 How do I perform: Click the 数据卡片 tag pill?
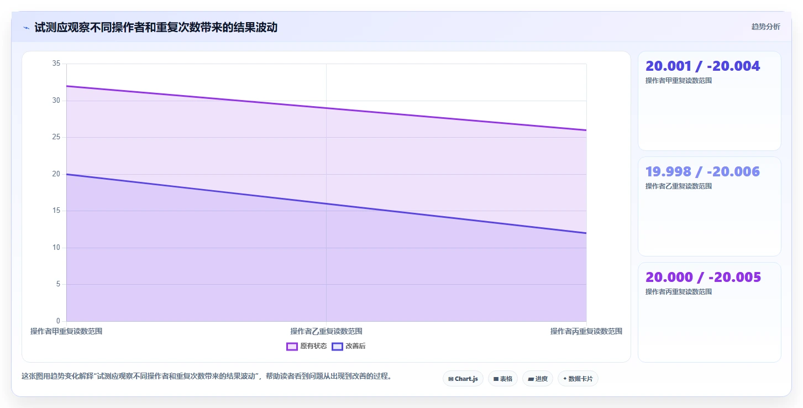click(578, 379)
